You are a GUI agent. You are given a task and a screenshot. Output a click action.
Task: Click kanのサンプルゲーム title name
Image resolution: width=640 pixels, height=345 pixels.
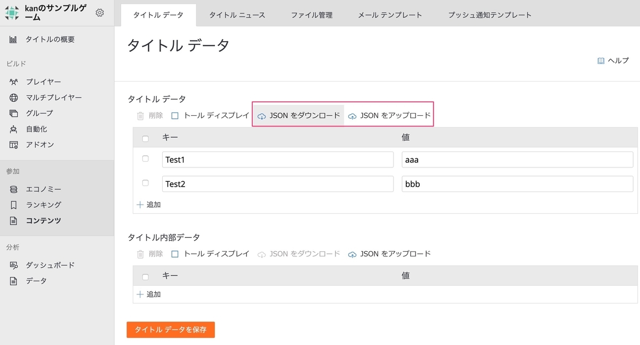click(57, 13)
